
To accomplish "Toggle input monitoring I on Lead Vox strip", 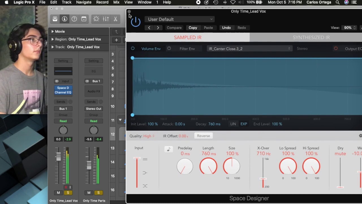I will click(x=70, y=187).
